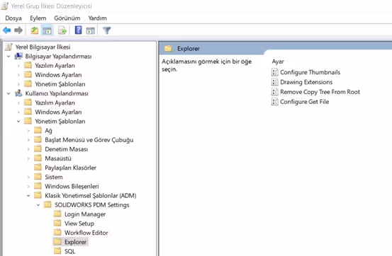Select View Setup in the tree

point(79,223)
